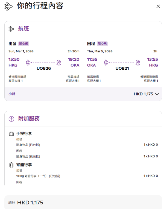Click the plus circle icon beside 附加服務
This screenshot has width=164, height=209.
pyautogui.click(x=11, y=119)
